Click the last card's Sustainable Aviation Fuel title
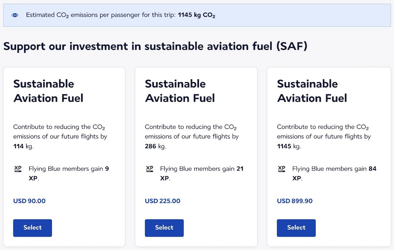Image resolution: width=394 pixels, height=250 pixels. coord(312,91)
